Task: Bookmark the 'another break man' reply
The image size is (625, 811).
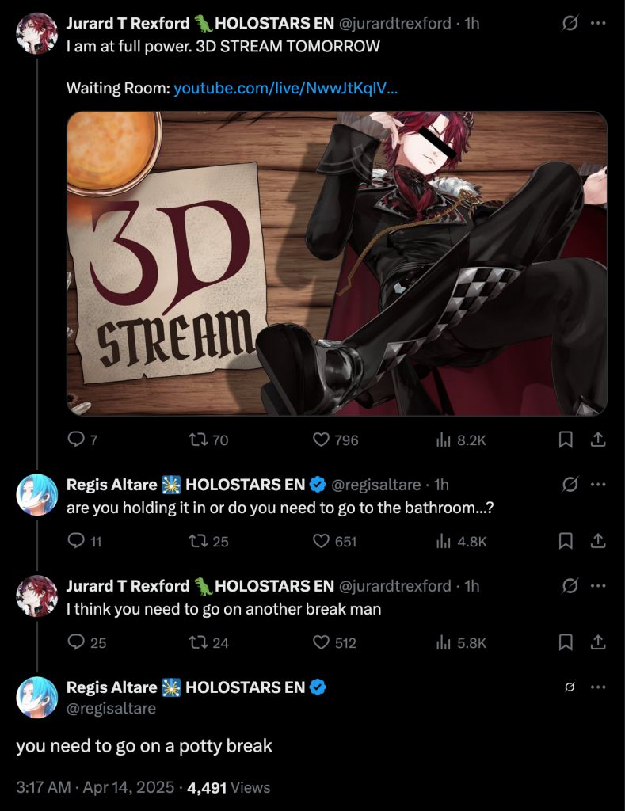Action: click(566, 643)
